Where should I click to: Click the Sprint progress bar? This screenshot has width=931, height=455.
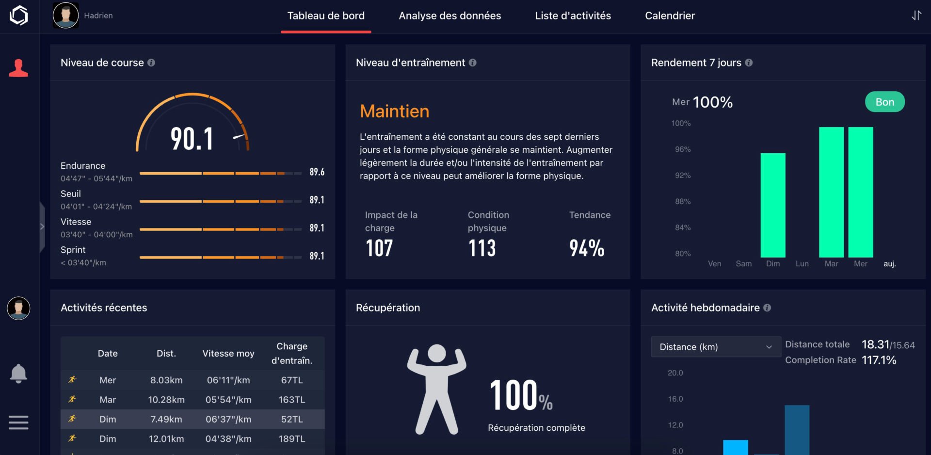pos(221,258)
